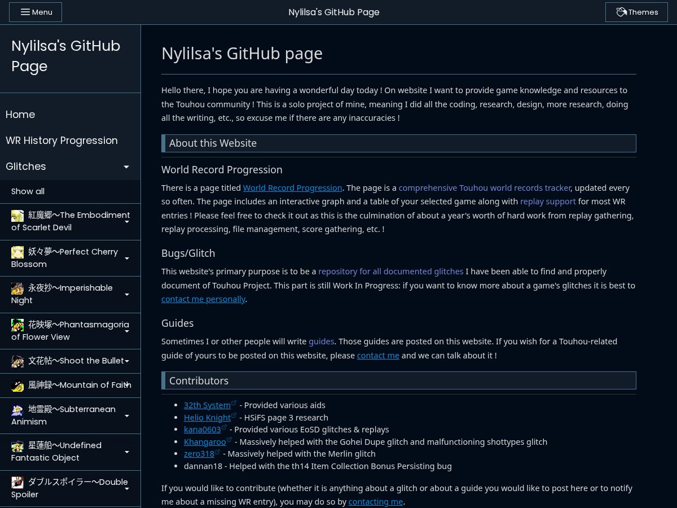The height and width of the screenshot is (508, 677).
Task: Click external link icon beside zero318
Action: tap(218, 452)
